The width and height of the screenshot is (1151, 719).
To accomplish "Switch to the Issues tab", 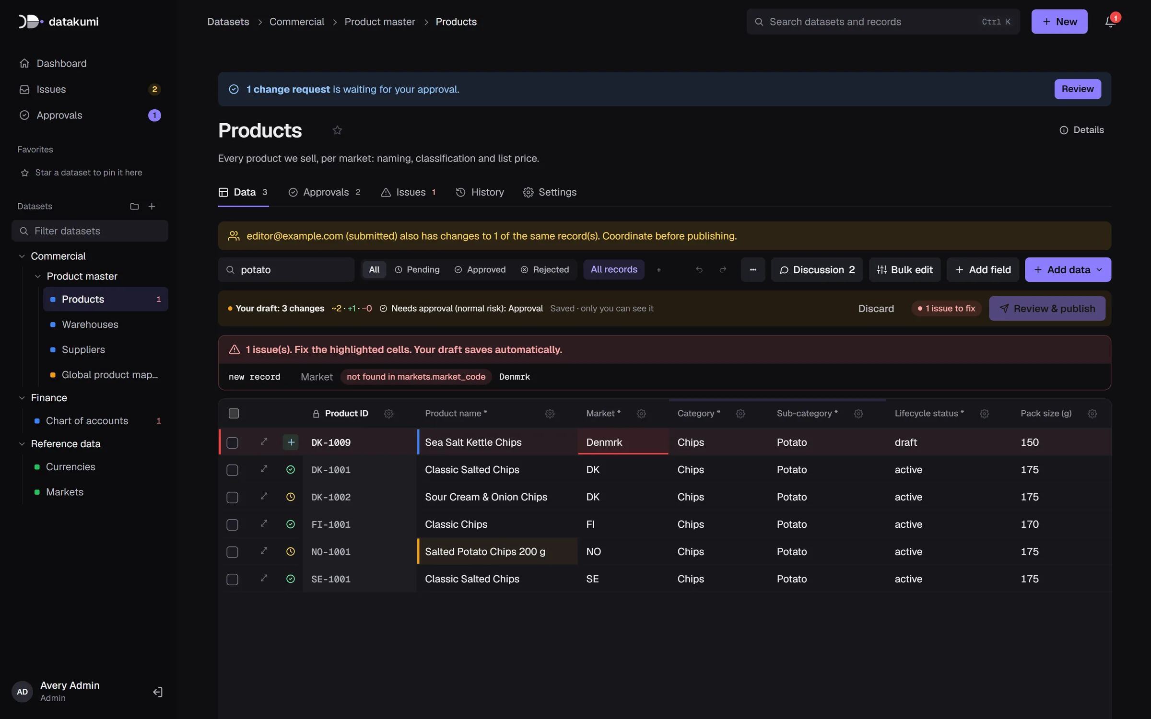I will pyautogui.click(x=409, y=192).
